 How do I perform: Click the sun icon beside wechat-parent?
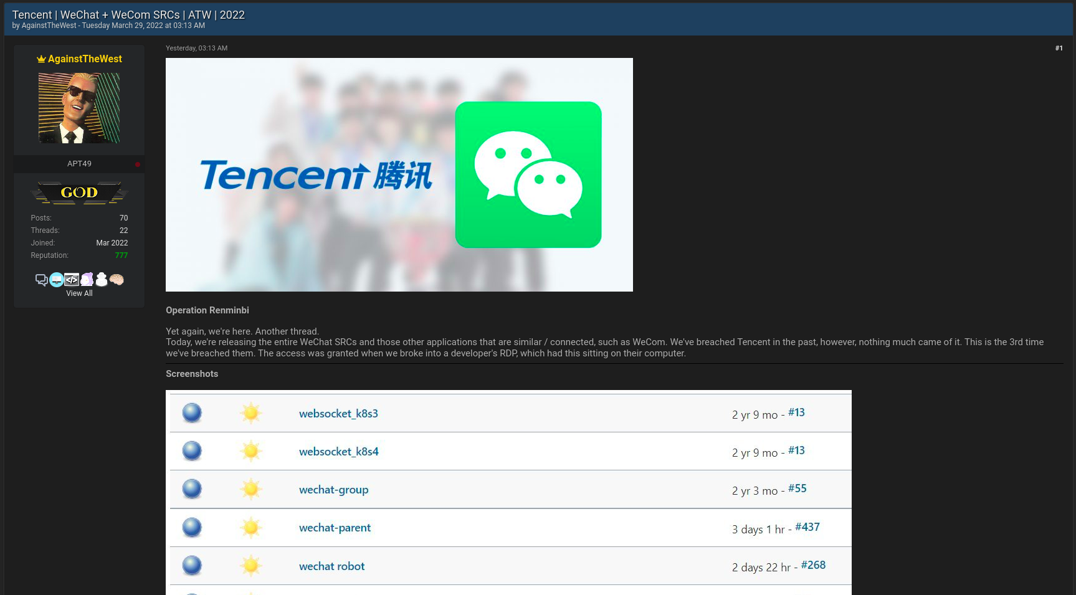tap(251, 528)
